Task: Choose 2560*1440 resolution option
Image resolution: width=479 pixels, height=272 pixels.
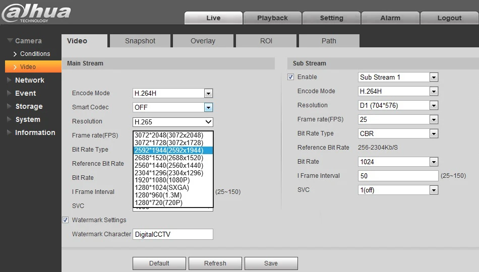Action: click(x=173, y=165)
